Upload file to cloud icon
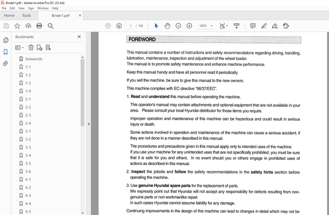The image size is (329, 215). click(x=28, y=26)
